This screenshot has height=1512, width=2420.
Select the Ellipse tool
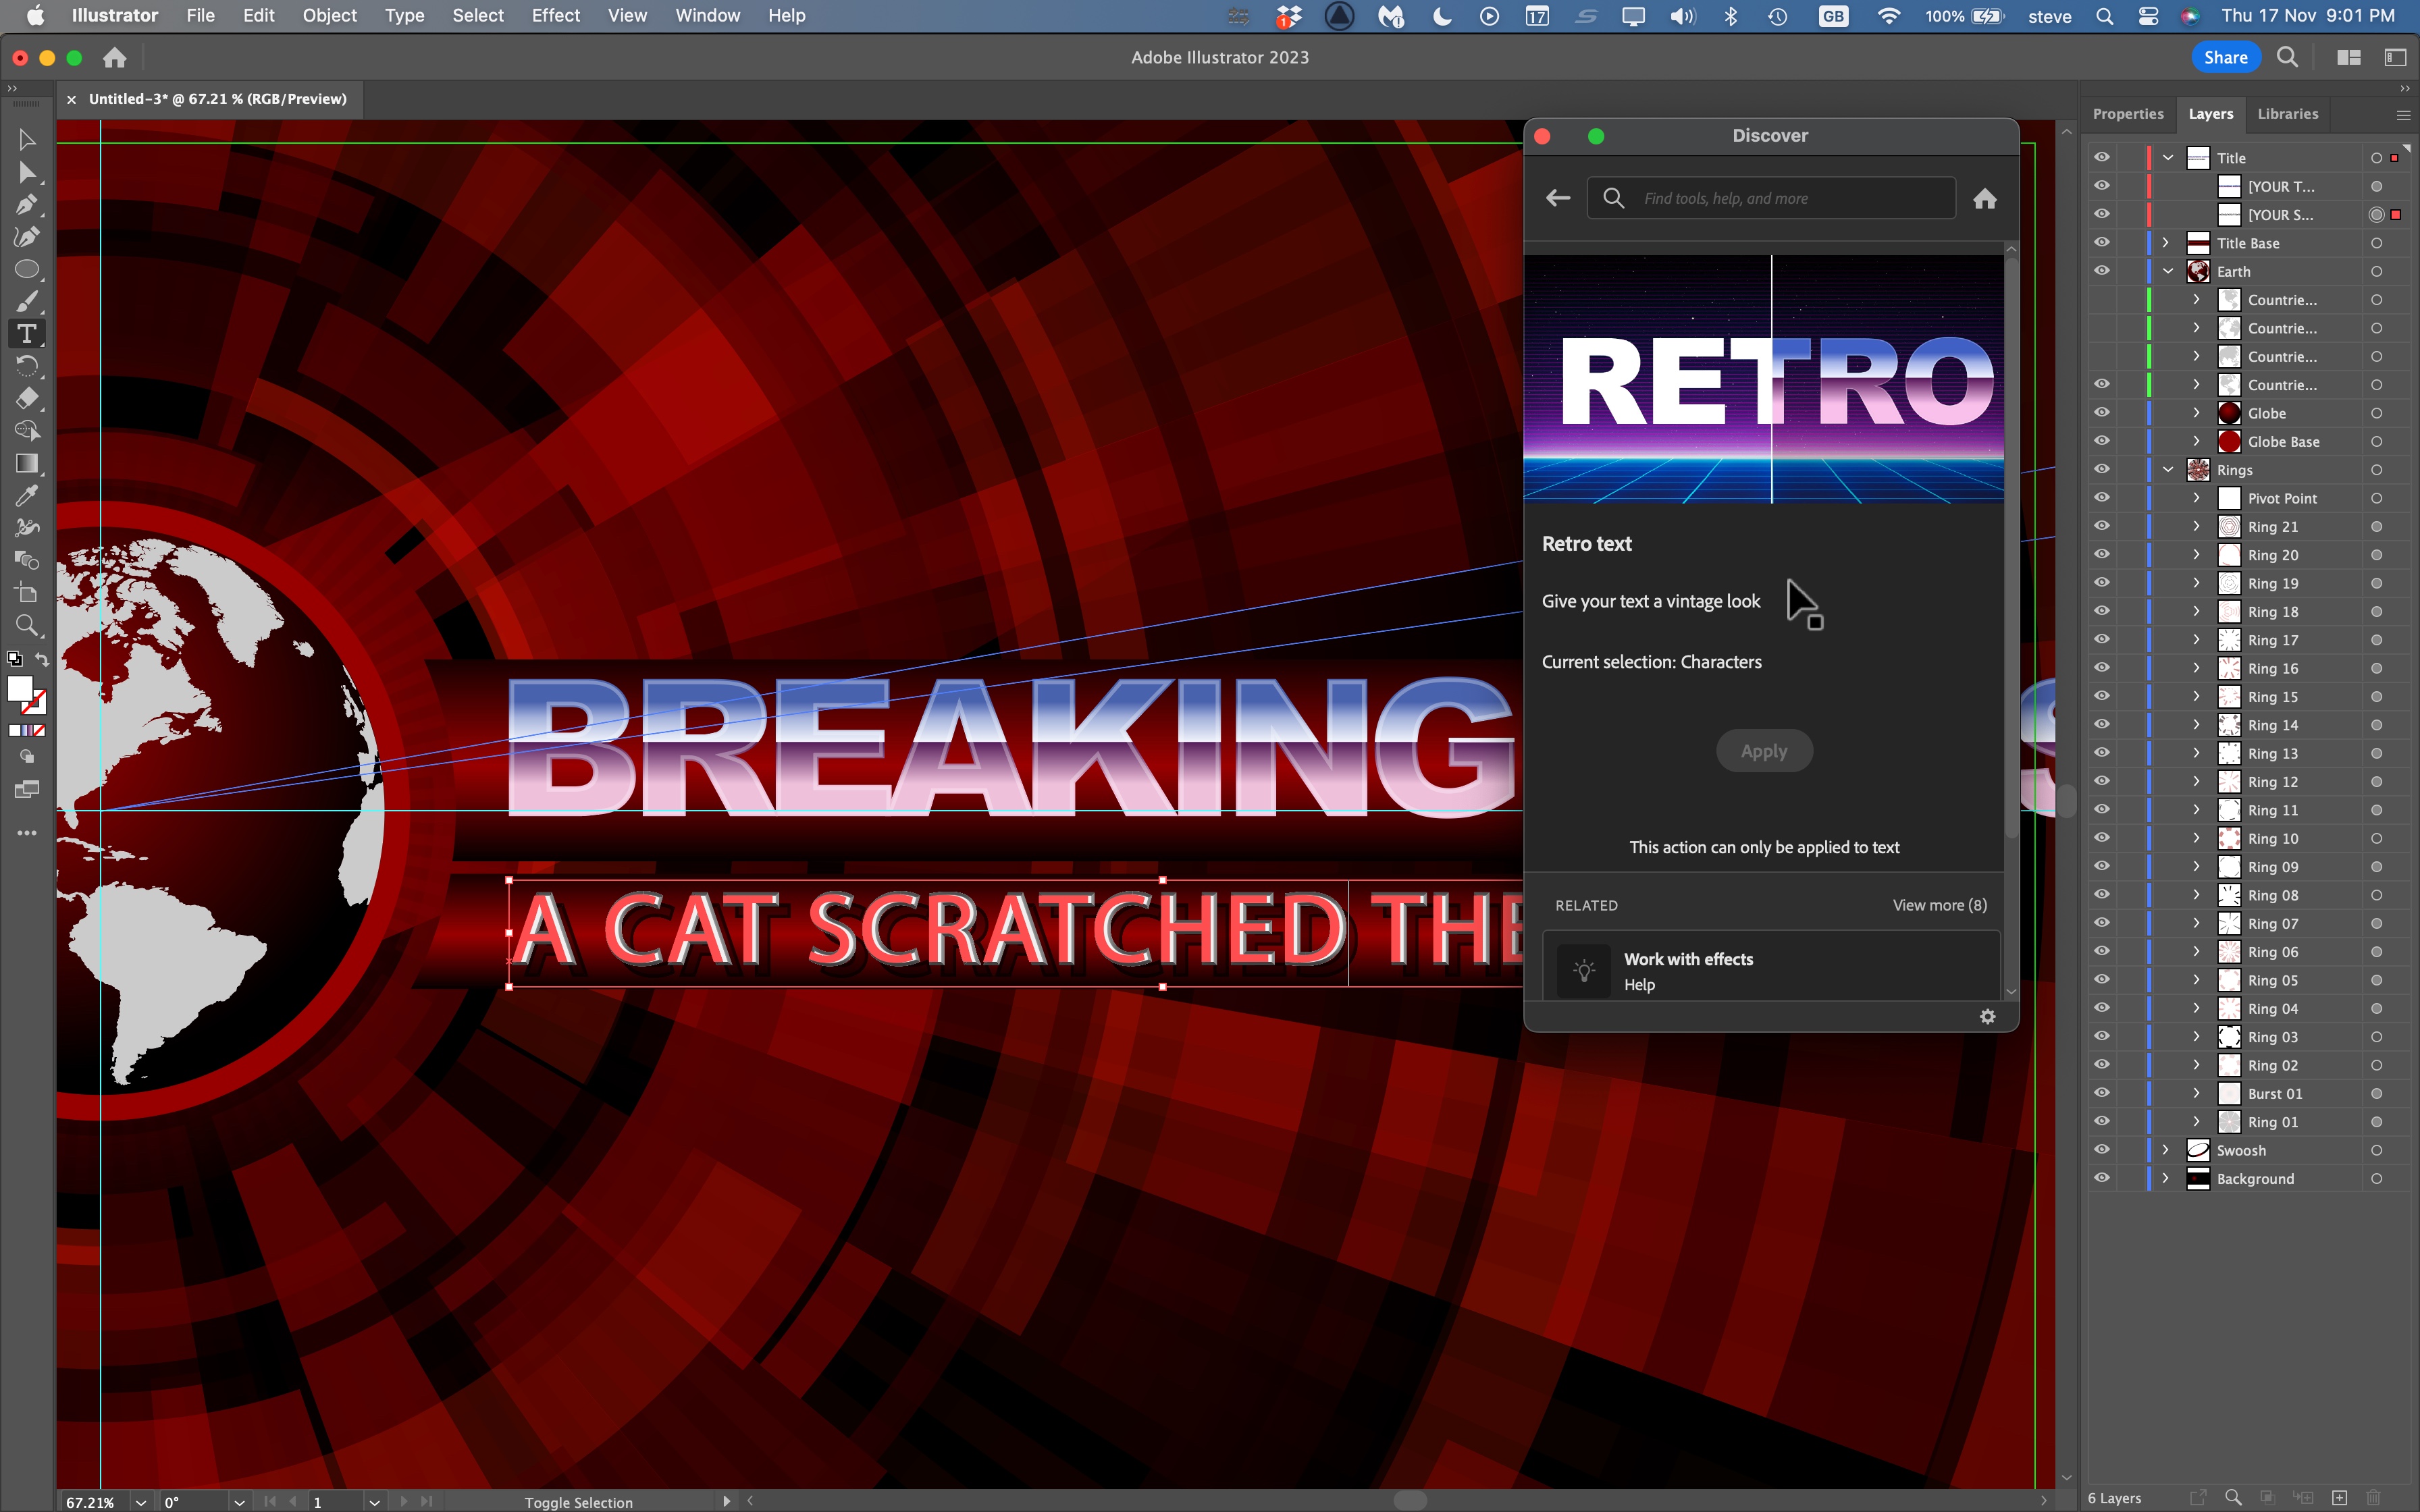27,269
